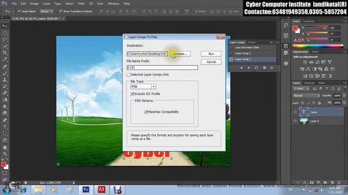Toggle apply box beside Layer Comp 2
Image resolution: width=348 pixels, height=195 pixels.
point(231,59)
